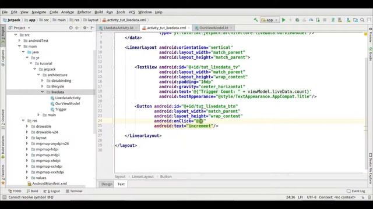Run the app with the green play button

point(284,20)
